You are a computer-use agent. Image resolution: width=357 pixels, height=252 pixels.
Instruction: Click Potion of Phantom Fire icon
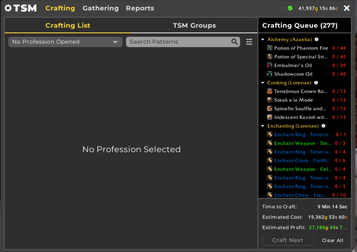tap(269, 48)
